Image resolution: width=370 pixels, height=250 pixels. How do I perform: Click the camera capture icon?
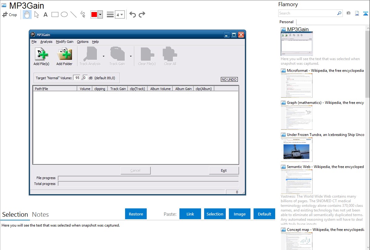[348, 13]
